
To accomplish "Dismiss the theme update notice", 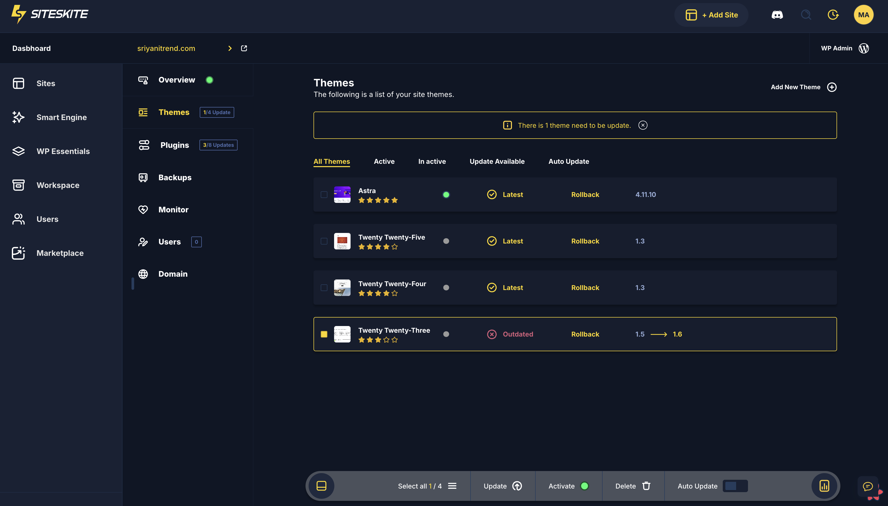I will [x=643, y=125].
